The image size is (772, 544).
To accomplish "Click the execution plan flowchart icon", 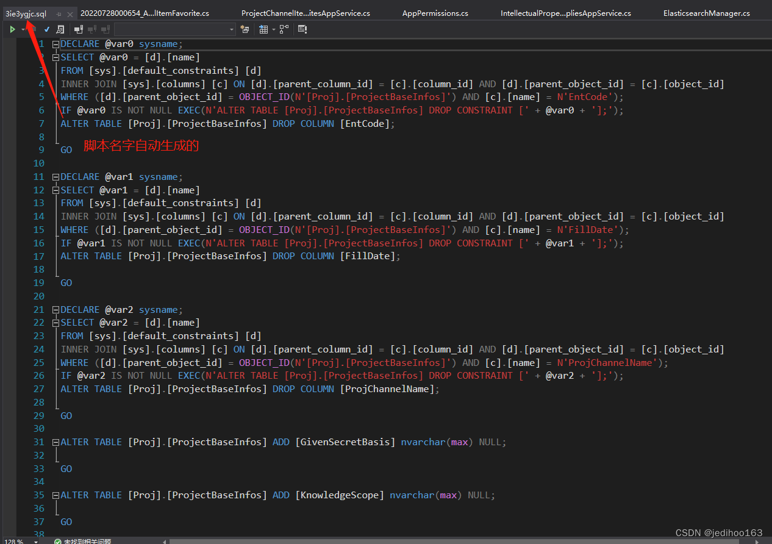I will (282, 29).
